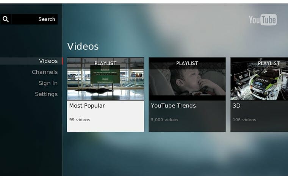288x180 pixels.
Task: Click the '5,000 videos' count text
Action: pos(164,120)
